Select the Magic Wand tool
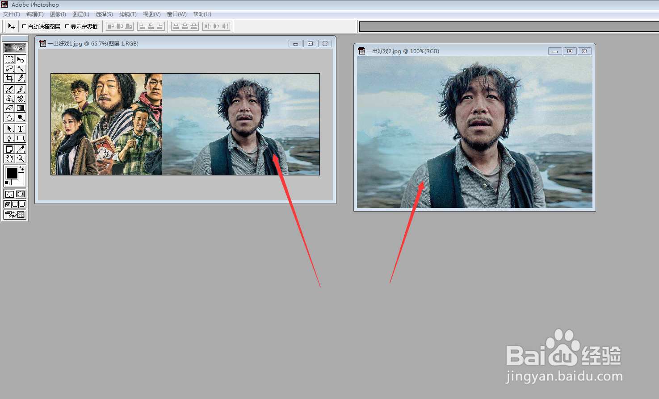This screenshot has height=399, width=659. pos(21,69)
